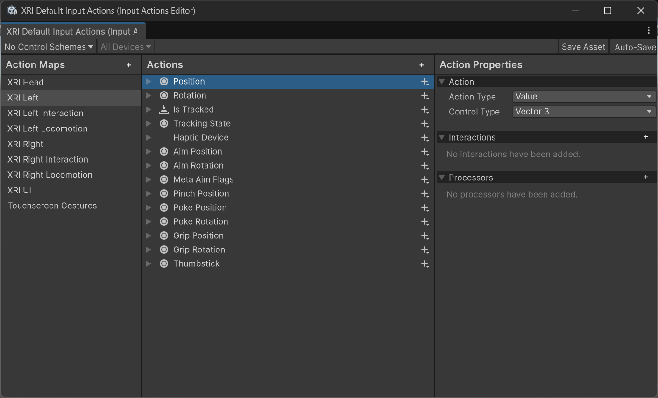Add a new action with Actions plus icon
Image resolution: width=658 pixels, height=398 pixels.
pos(422,65)
